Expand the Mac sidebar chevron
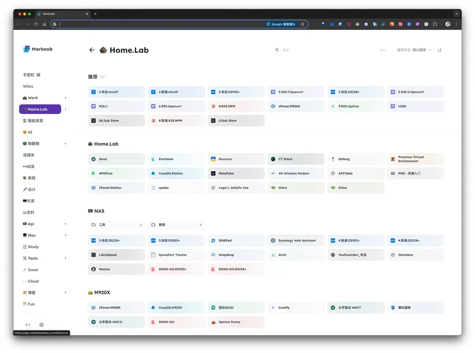475x353 pixels. 65,235
